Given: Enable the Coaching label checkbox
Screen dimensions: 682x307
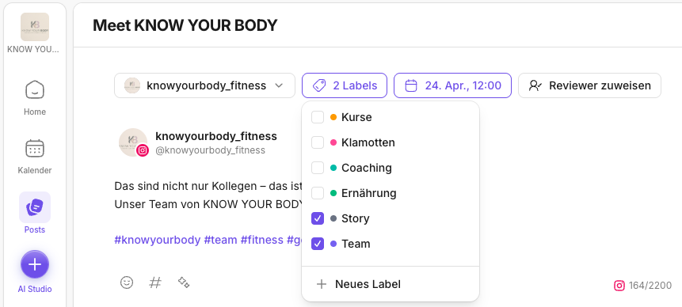Looking at the screenshot, I should (x=318, y=168).
